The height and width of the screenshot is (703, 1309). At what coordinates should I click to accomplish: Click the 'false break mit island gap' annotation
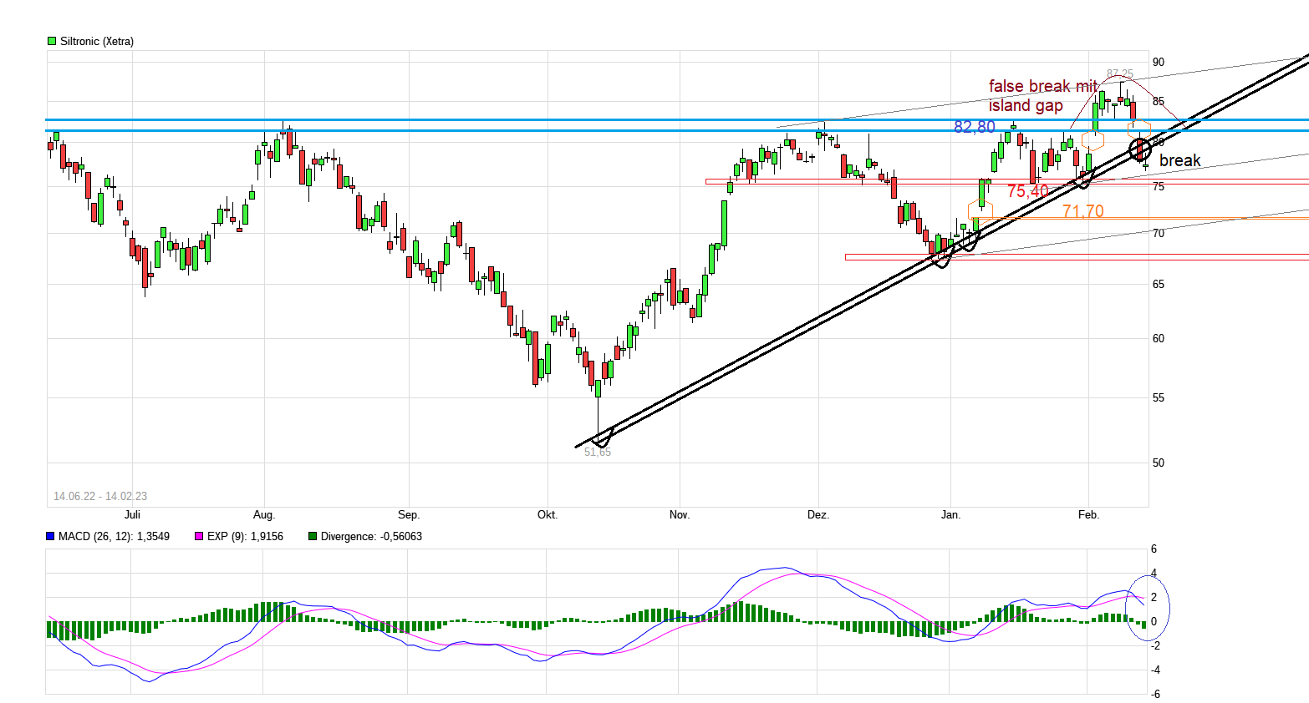(x=1042, y=95)
